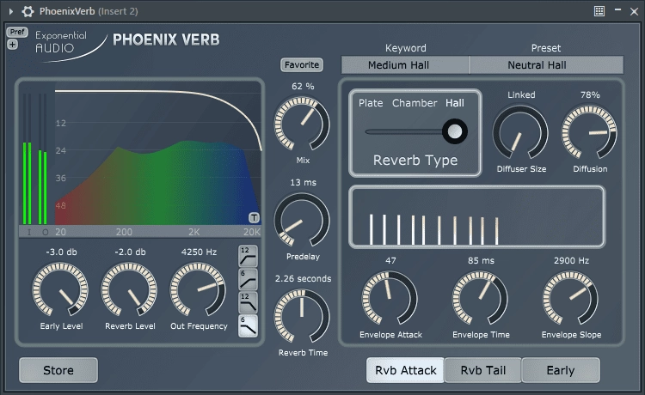The width and height of the screenshot is (645, 395).
Task: Open the plugin options gear icon
Action: [x=28, y=11]
